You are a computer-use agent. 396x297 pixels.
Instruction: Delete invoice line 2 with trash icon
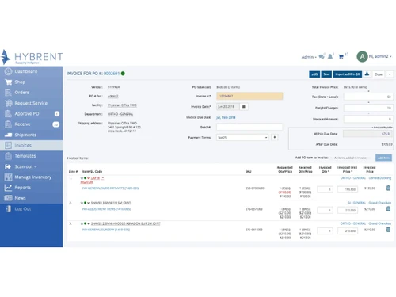point(388,208)
